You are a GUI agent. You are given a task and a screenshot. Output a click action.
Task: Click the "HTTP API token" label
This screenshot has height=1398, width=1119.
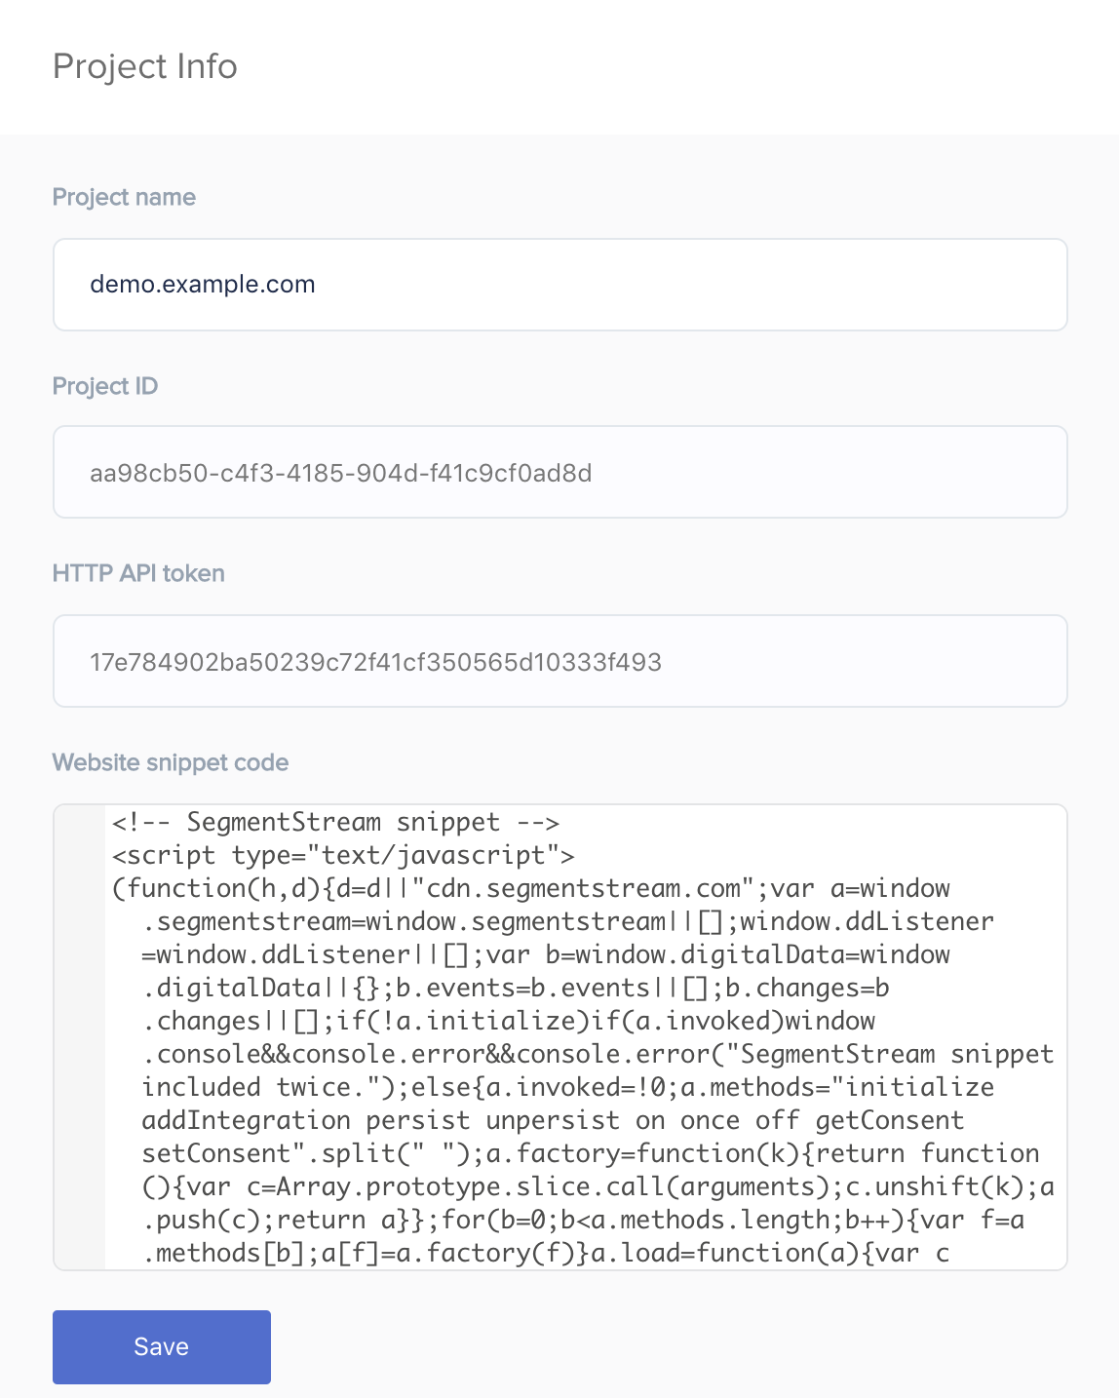tap(138, 573)
